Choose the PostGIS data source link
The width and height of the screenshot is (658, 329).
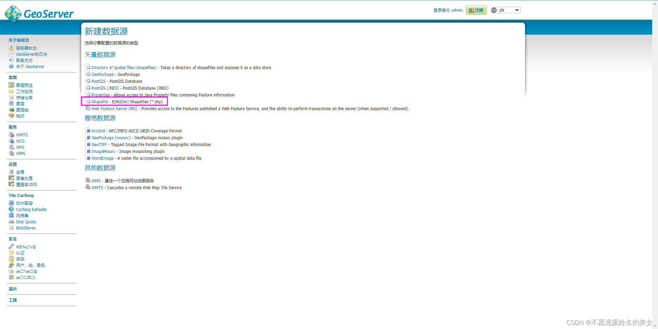coord(98,81)
